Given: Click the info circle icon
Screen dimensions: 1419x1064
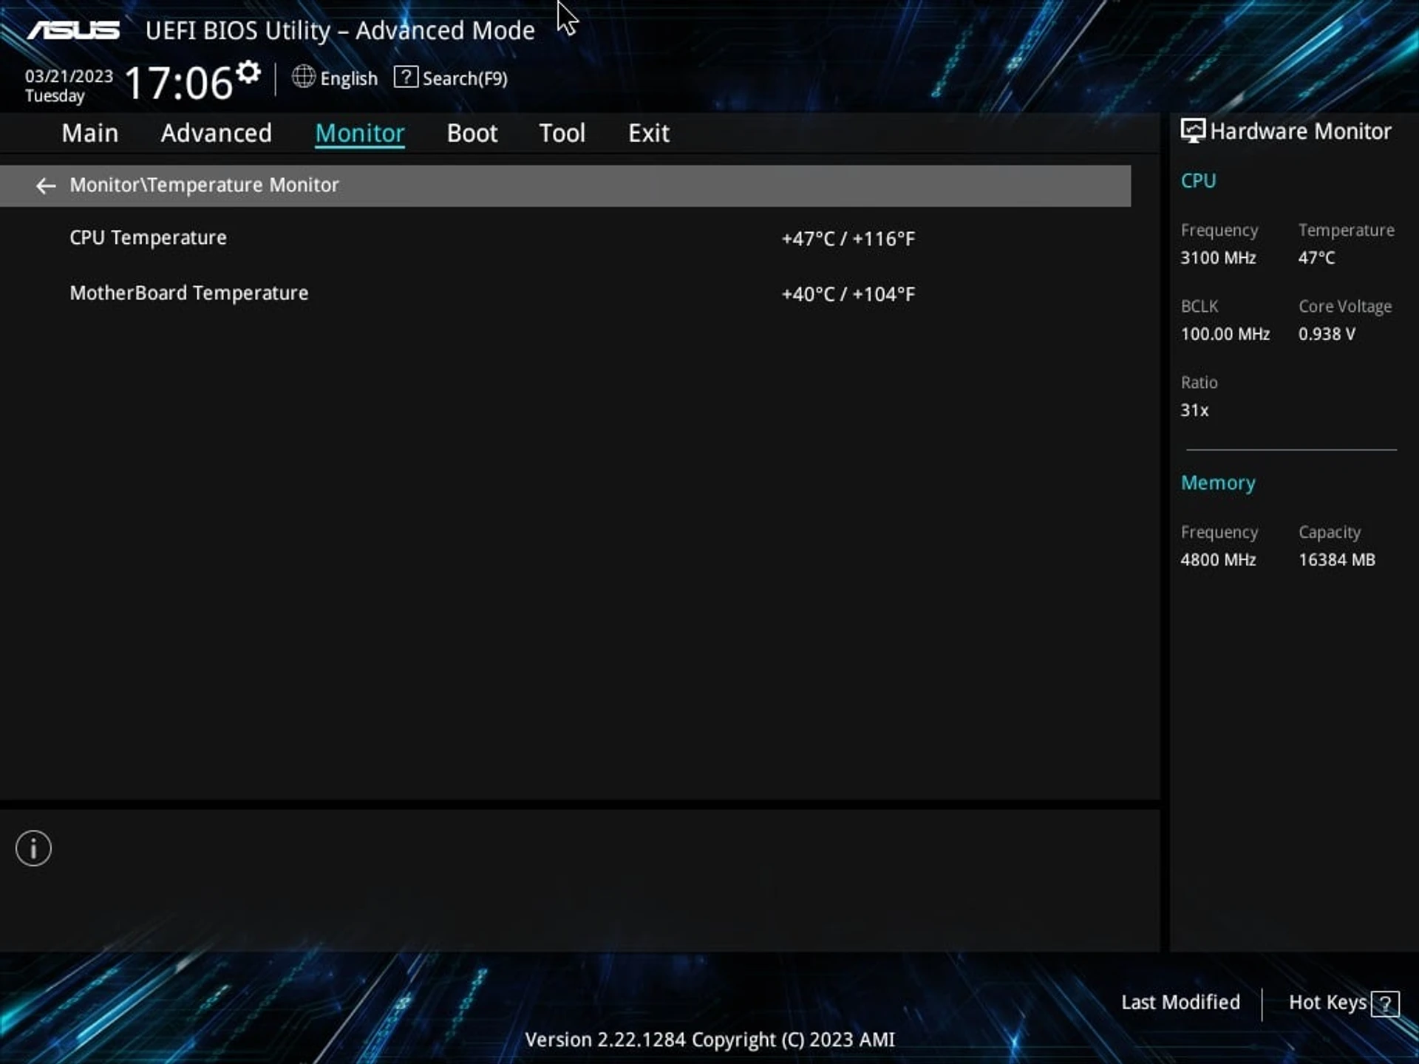Looking at the screenshot, I should [34, 848].
